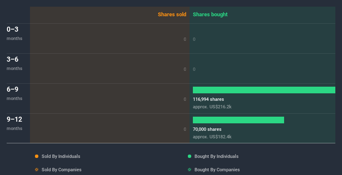Toggle the Sold By Companies legend label

pyautogui.click(x=62, y=170)
